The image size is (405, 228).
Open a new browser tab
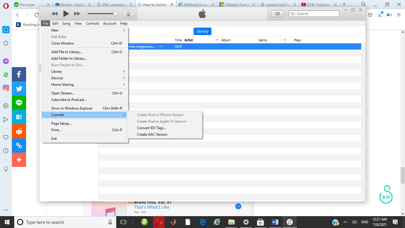tap(344, 4)
